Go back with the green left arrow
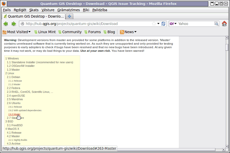 (x=6, y=24)
